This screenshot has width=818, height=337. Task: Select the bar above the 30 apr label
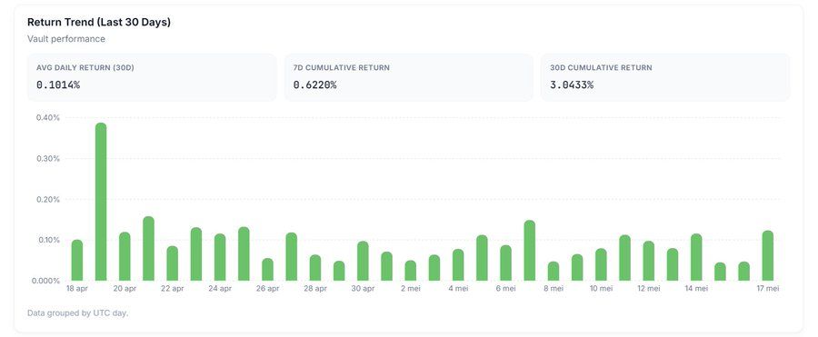[x=363, y=261]
